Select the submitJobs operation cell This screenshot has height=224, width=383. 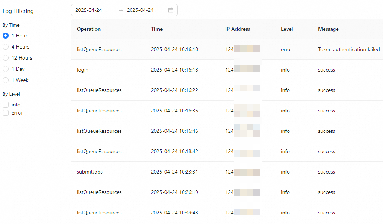click(90, 172)
